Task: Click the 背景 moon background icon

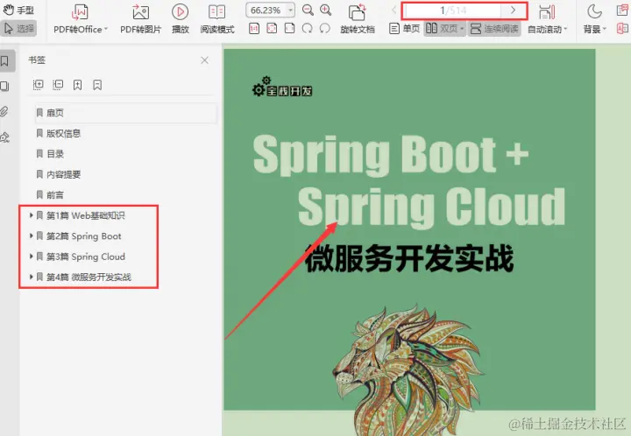Action: (594, 11)
